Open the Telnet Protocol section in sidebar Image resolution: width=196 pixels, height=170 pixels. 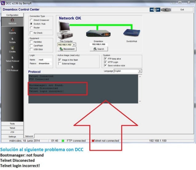pos(12,59)
